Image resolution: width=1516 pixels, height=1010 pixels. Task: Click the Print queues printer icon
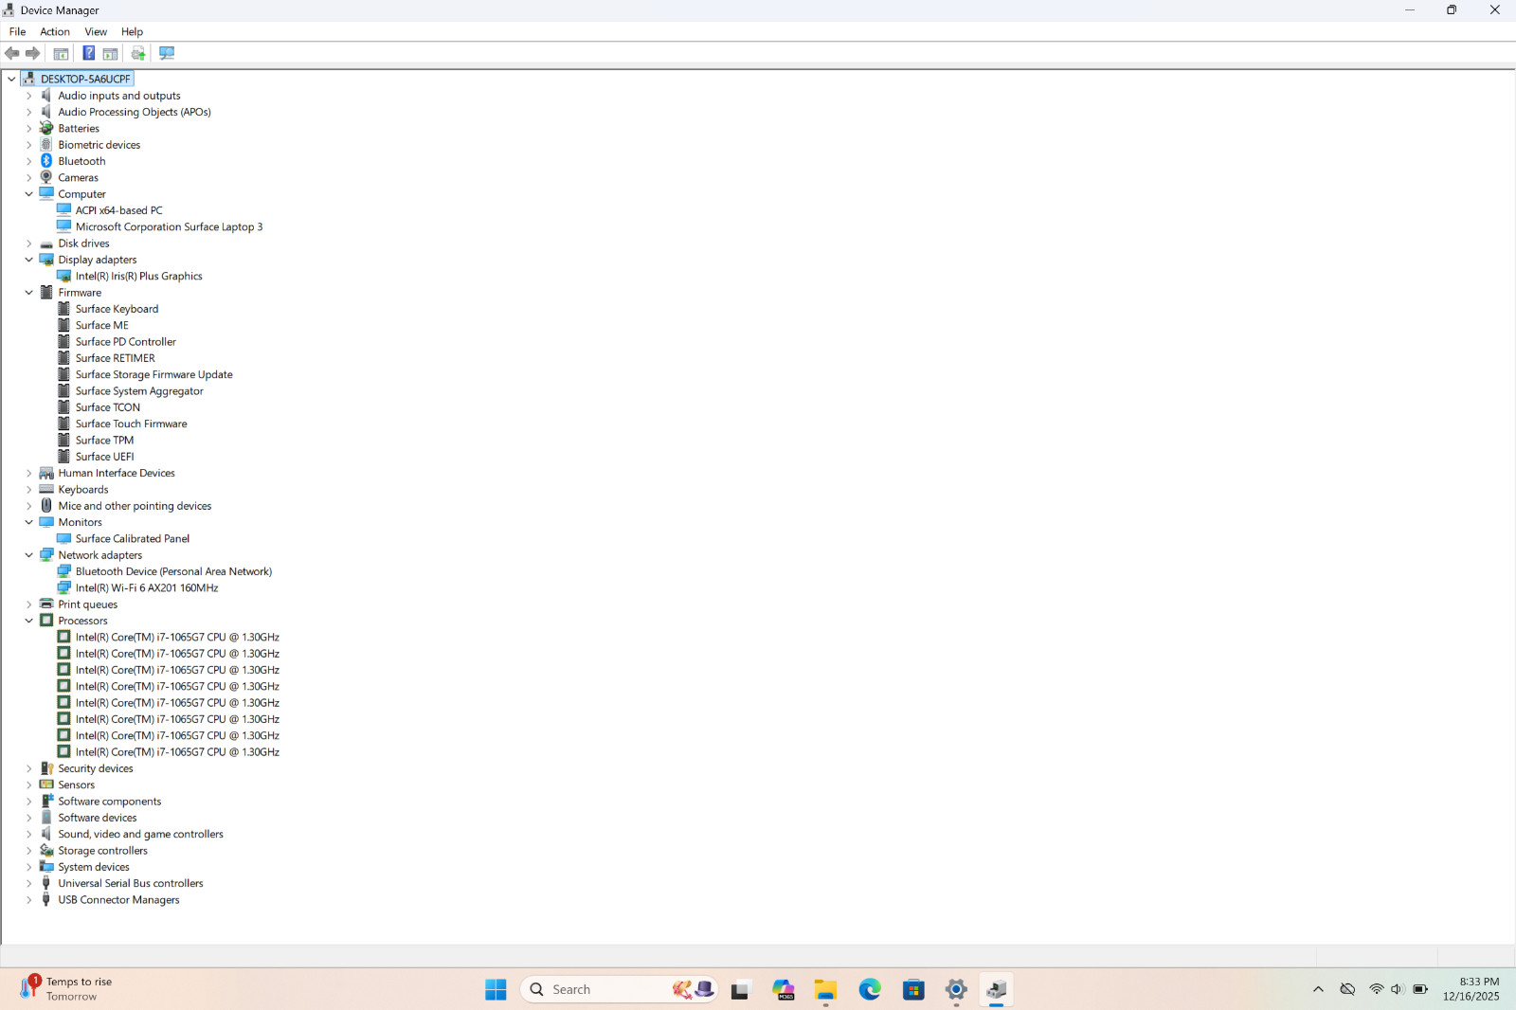tap(46, 604)
